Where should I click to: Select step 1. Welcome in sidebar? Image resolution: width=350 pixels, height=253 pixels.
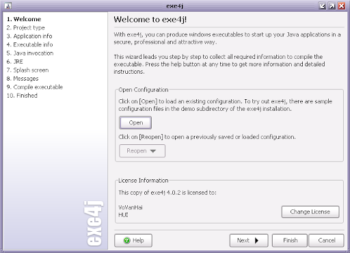tap(24, 19)
